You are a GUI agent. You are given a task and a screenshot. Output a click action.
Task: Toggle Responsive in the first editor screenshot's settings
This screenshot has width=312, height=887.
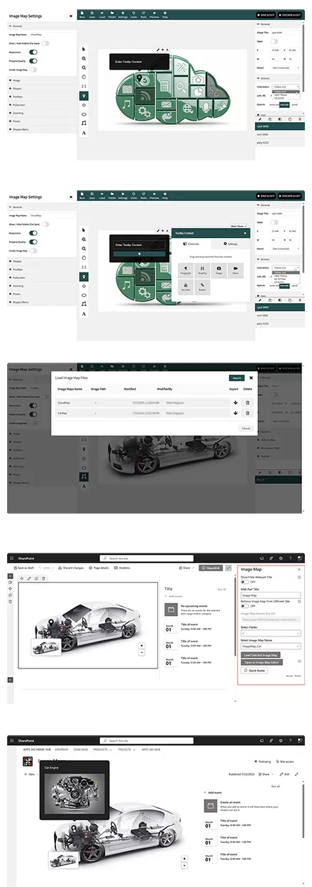pos(33,53)
